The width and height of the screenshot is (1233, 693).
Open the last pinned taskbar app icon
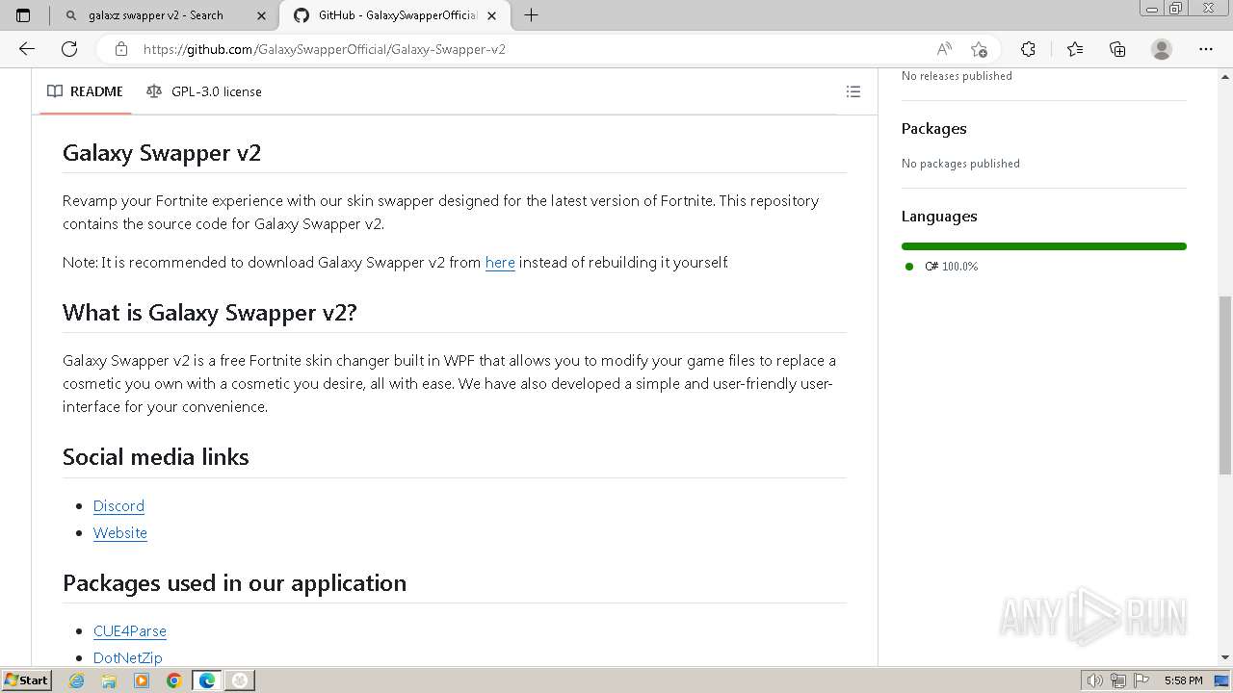coord(240,680)
